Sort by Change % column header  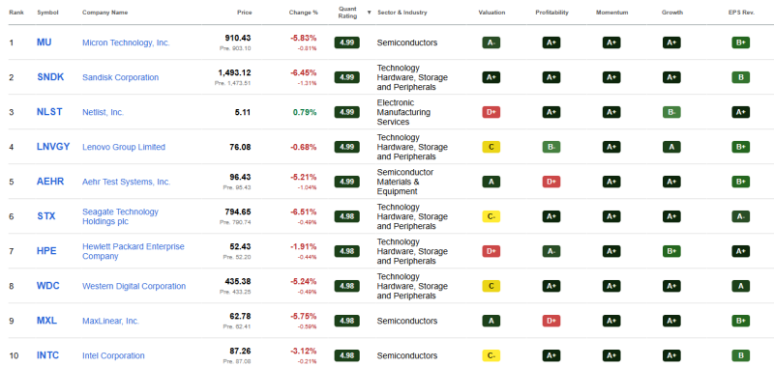(303, 13)
